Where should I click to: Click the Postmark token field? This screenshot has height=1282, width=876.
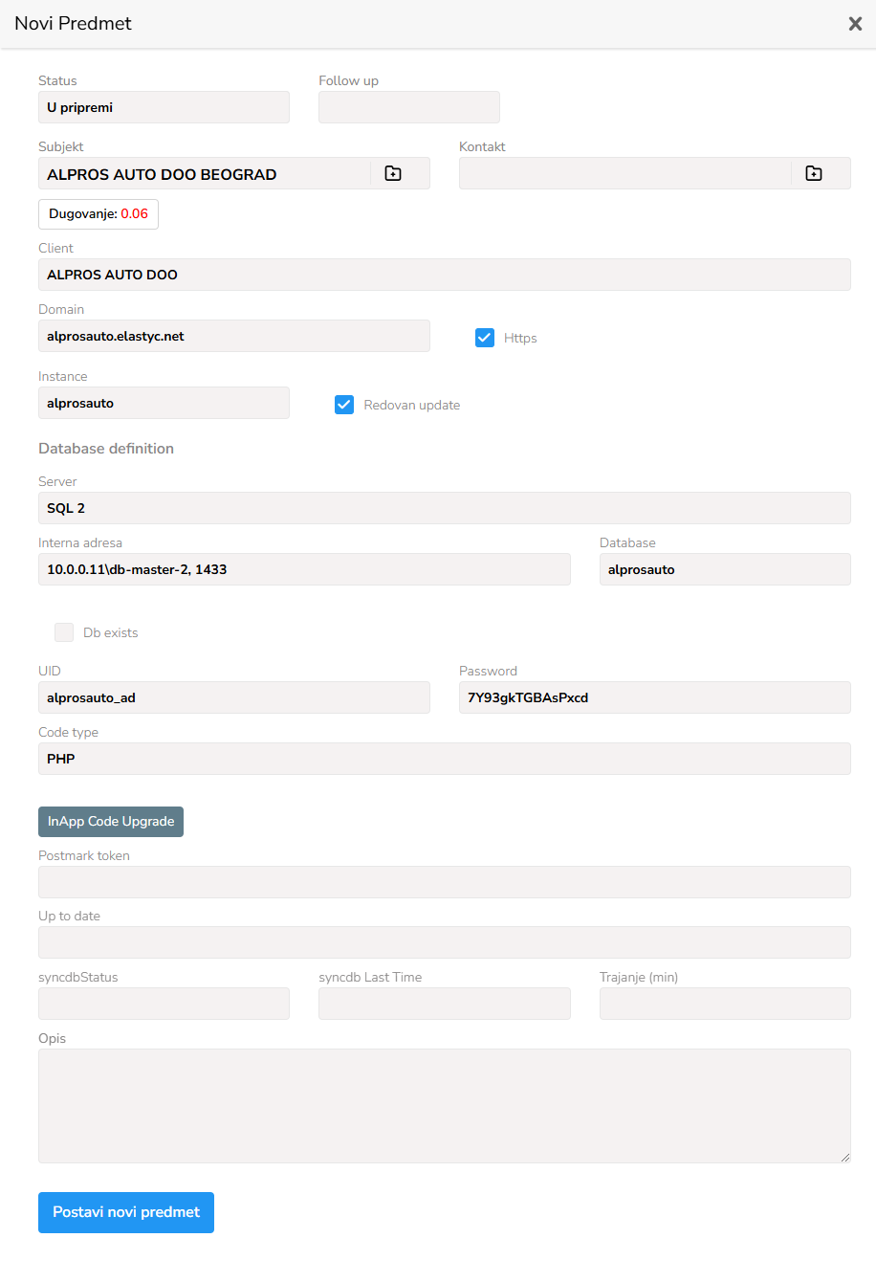click(444, 882)
